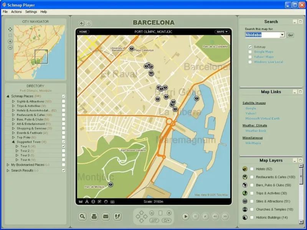307x230 pixels.
Task: Check the Windows Live Local checkbox
Action: [250, 62]
